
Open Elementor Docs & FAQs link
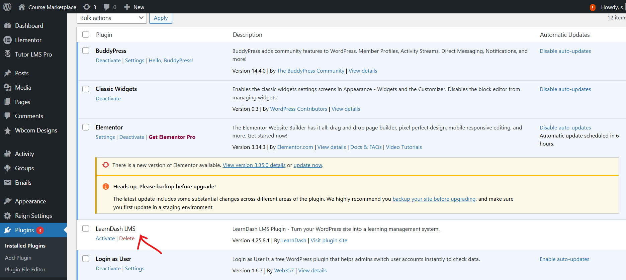coord(366,147)
